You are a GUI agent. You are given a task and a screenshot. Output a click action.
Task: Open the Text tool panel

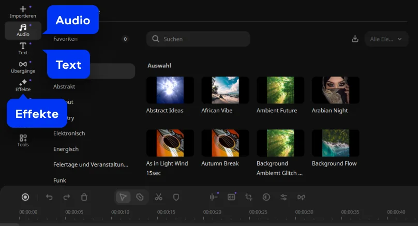pos(23,49)
